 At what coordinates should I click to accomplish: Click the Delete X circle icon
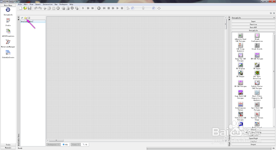coord(58,8)
